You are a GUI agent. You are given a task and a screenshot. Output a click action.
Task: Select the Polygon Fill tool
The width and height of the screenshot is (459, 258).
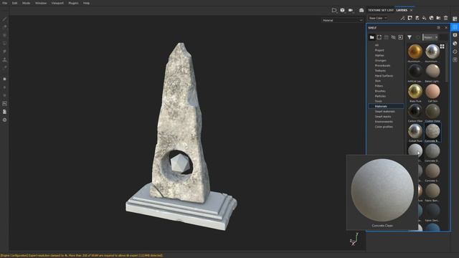[4, 43]
